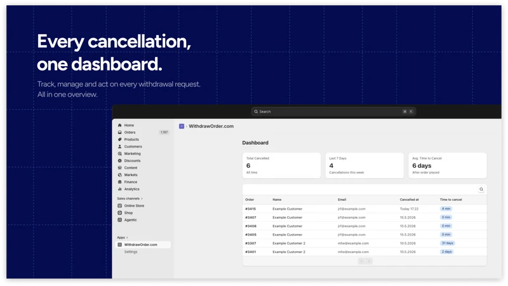Click the Finance bank icon
Image resolution: width=508 pixels, height=286 pixels.
(x=119, y=182)
